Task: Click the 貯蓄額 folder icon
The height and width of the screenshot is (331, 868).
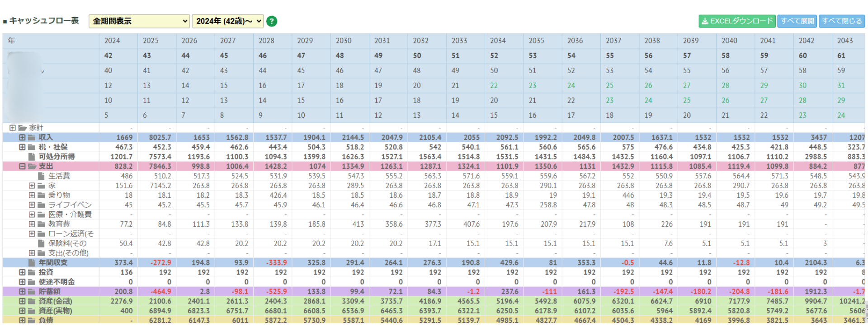Action: pyautogui.click(x=32, y=291)
